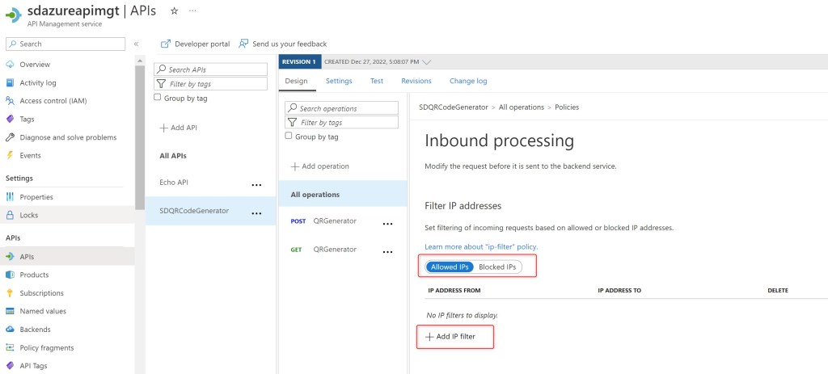Check Group by tag under operations search
This screenshot has width=828, height=374.
coord(289,137)
